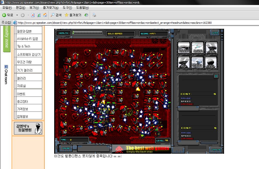Viewport: 259px width, 169px height.
Task: Open the 편집(E) menu
Action: point(21,8)
